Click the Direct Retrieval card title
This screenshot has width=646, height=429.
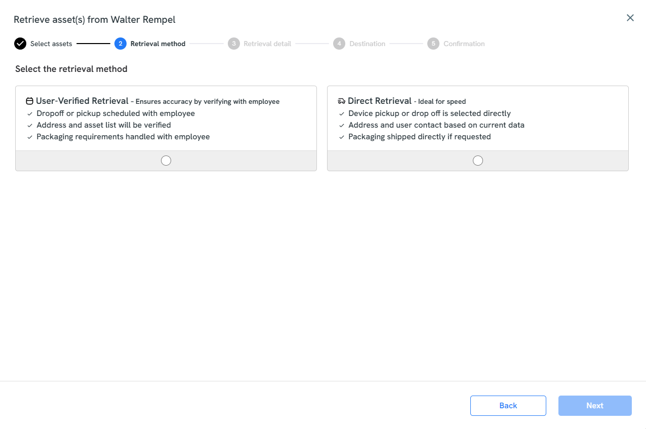pyautogui.click(x=380, y=101)
